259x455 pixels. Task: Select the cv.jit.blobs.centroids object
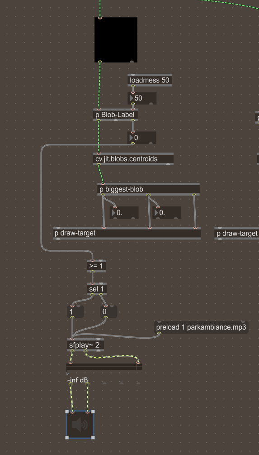pyautogui.click(x=133, y=159)
